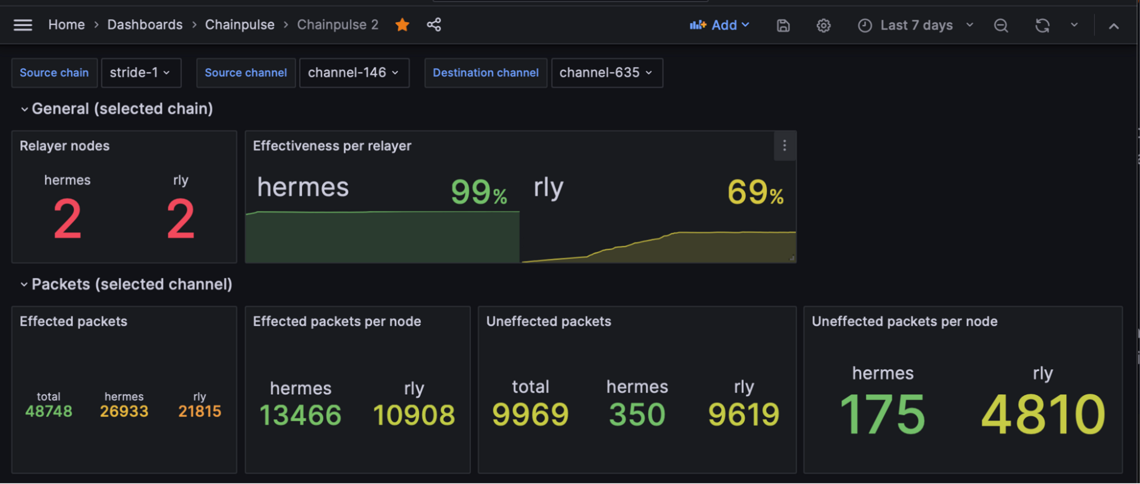Viewport: 1140px width, 484px height.
Task: Save the dashboard with floppy icon
Action: (x=783, y=25)
